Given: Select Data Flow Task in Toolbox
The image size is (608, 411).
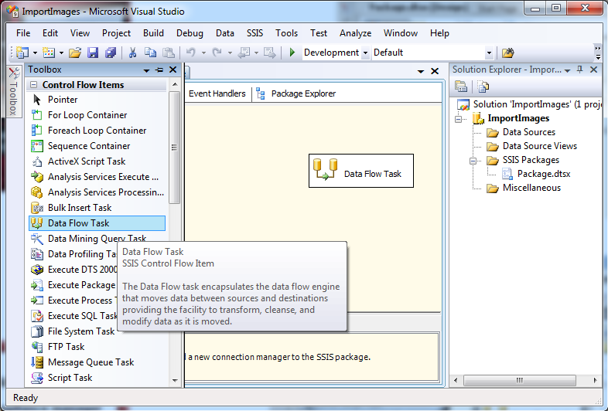Looking at the screenshot, I should point(97,223).
